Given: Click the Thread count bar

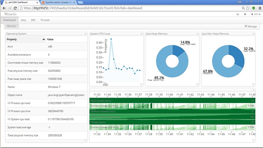Looking at the screenshot, I should click(x=172, y=122).
